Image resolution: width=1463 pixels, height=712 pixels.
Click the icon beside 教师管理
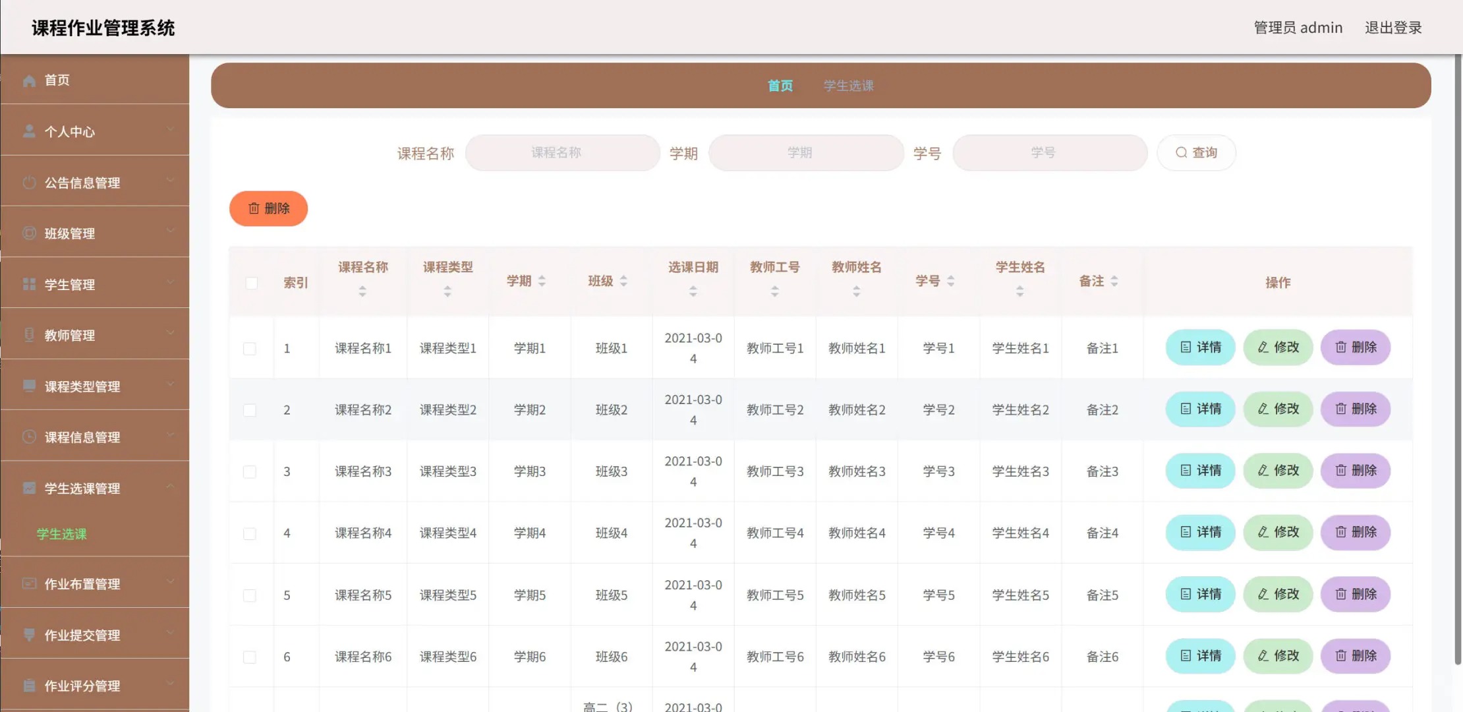point(29,335)
